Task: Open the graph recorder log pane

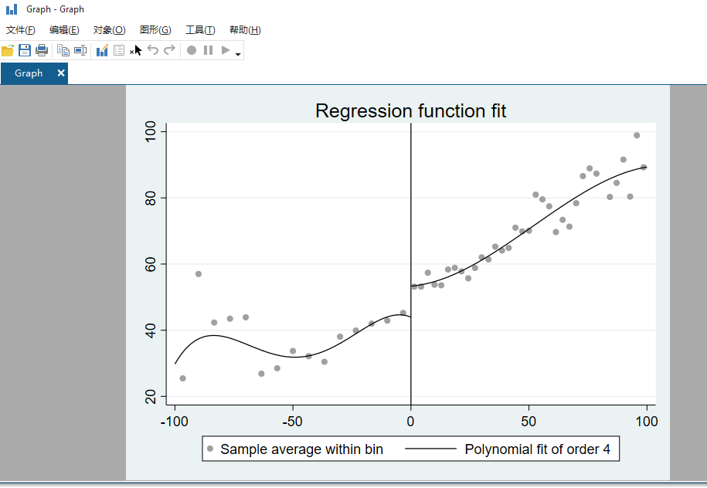Action: click(x=119, y=49)
